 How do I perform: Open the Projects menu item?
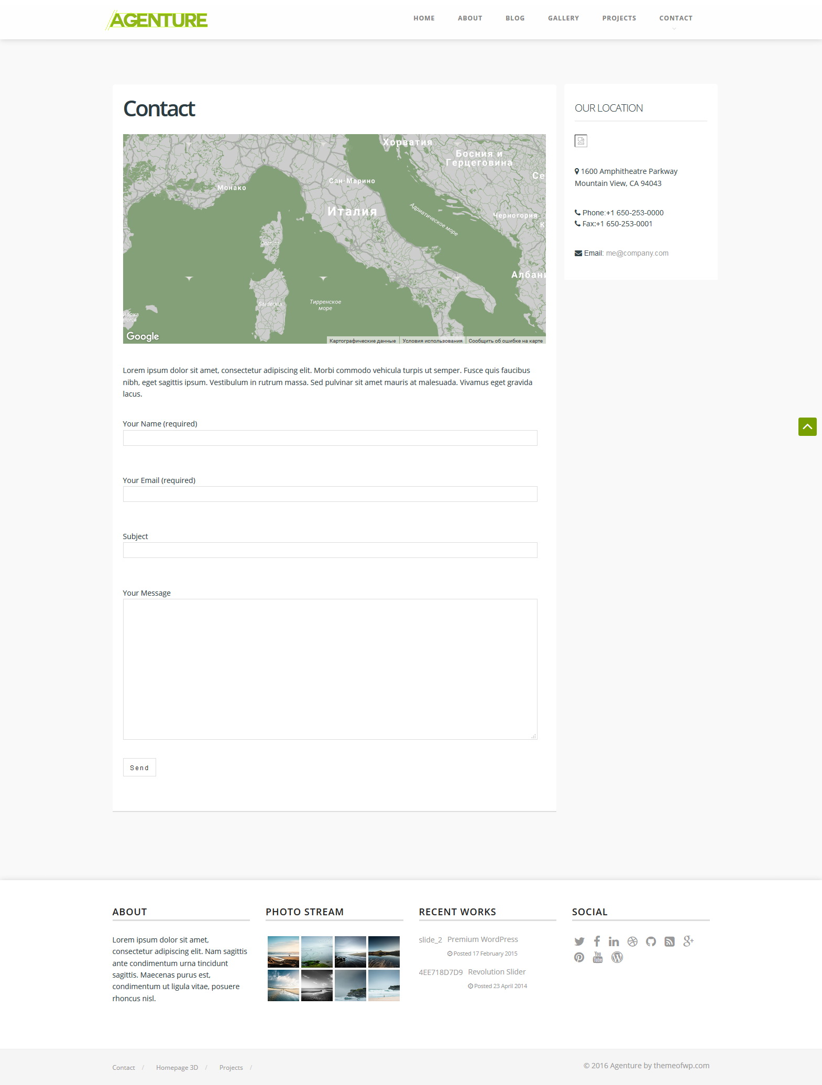[619, 18]
